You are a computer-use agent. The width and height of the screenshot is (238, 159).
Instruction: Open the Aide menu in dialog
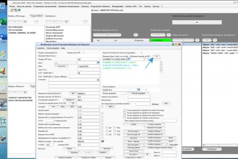point(63,48)
